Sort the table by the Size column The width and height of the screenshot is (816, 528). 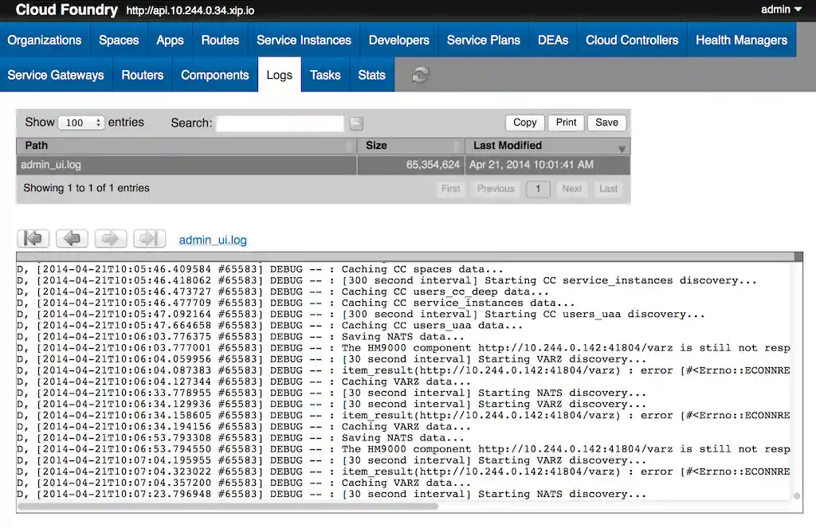(x=410, y=146)
